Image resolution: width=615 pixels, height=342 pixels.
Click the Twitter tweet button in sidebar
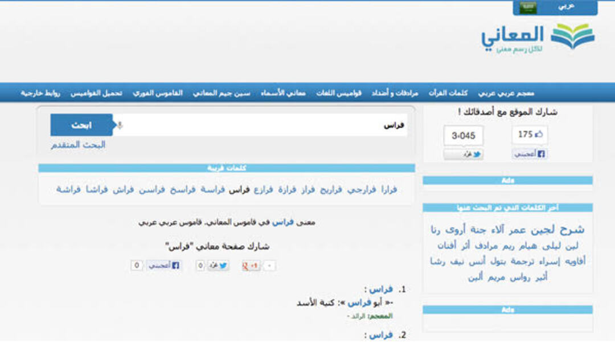point(463,154)
